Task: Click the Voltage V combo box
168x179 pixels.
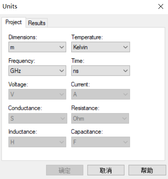Action: coord(37,94)
